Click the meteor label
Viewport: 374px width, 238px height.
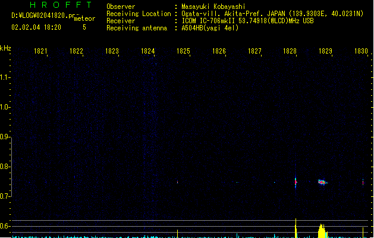tap(84, 18)
